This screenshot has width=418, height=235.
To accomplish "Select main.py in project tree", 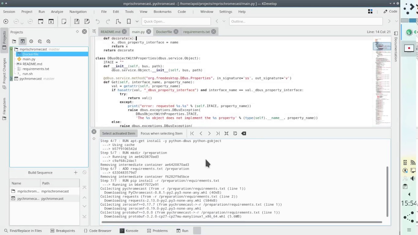I will coord(29,59).
